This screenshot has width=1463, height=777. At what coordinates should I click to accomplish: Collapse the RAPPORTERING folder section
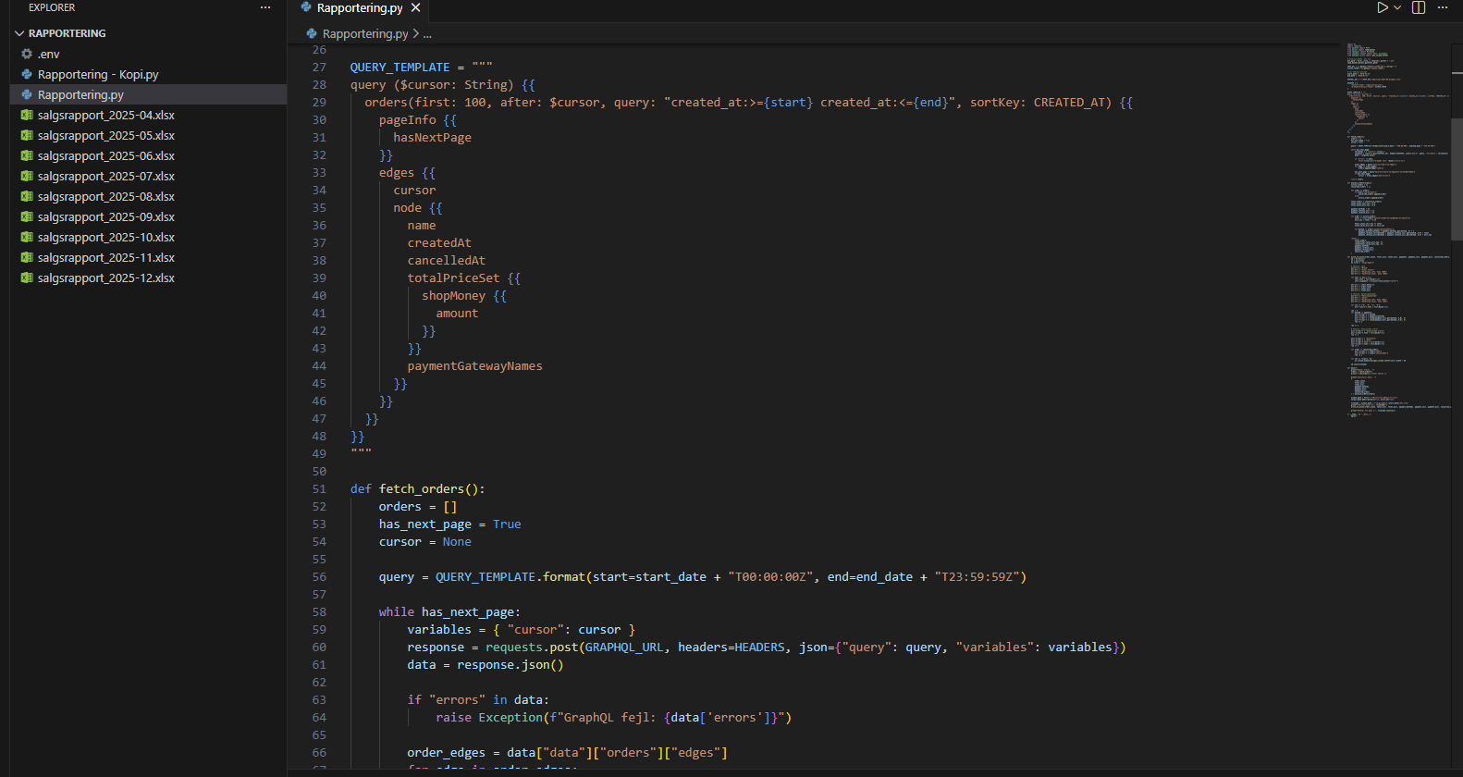pyautogui.click(x=19, y=33)
